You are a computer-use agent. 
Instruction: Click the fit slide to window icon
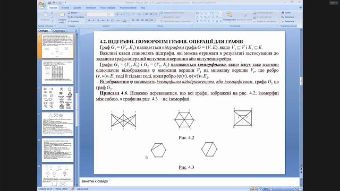coord(300,189)
